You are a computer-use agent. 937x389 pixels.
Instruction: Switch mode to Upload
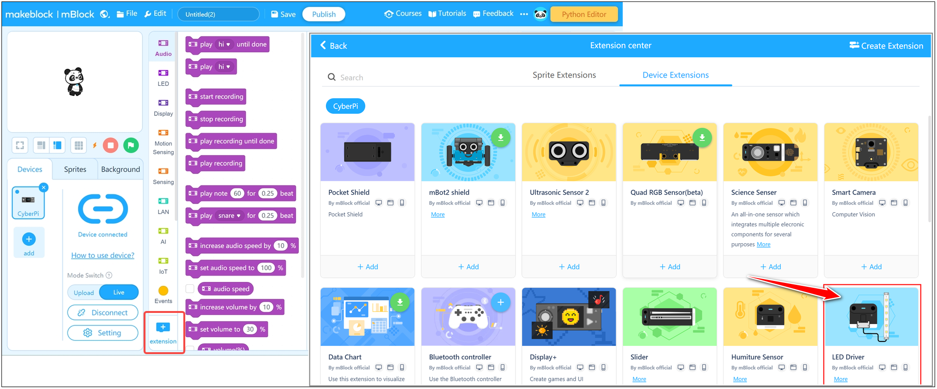tap(84, 293)
